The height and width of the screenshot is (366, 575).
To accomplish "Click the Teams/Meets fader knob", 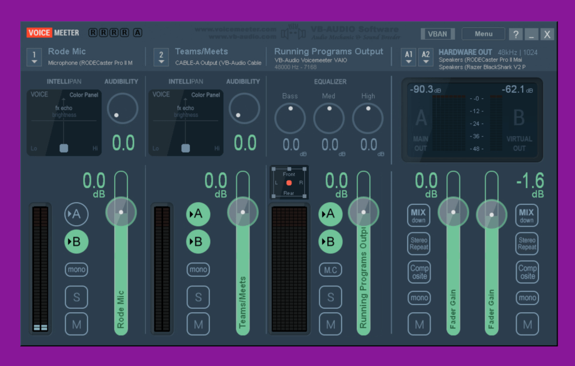I will pos(243,212).
